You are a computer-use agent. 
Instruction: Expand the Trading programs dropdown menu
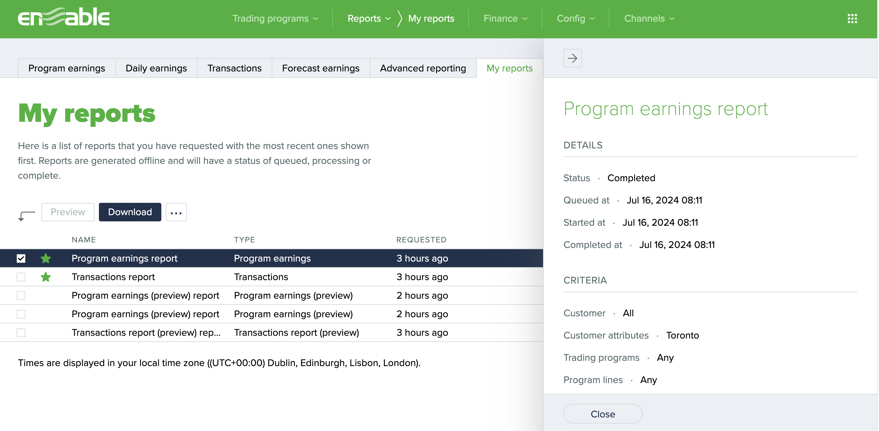[x=275, y=19]
